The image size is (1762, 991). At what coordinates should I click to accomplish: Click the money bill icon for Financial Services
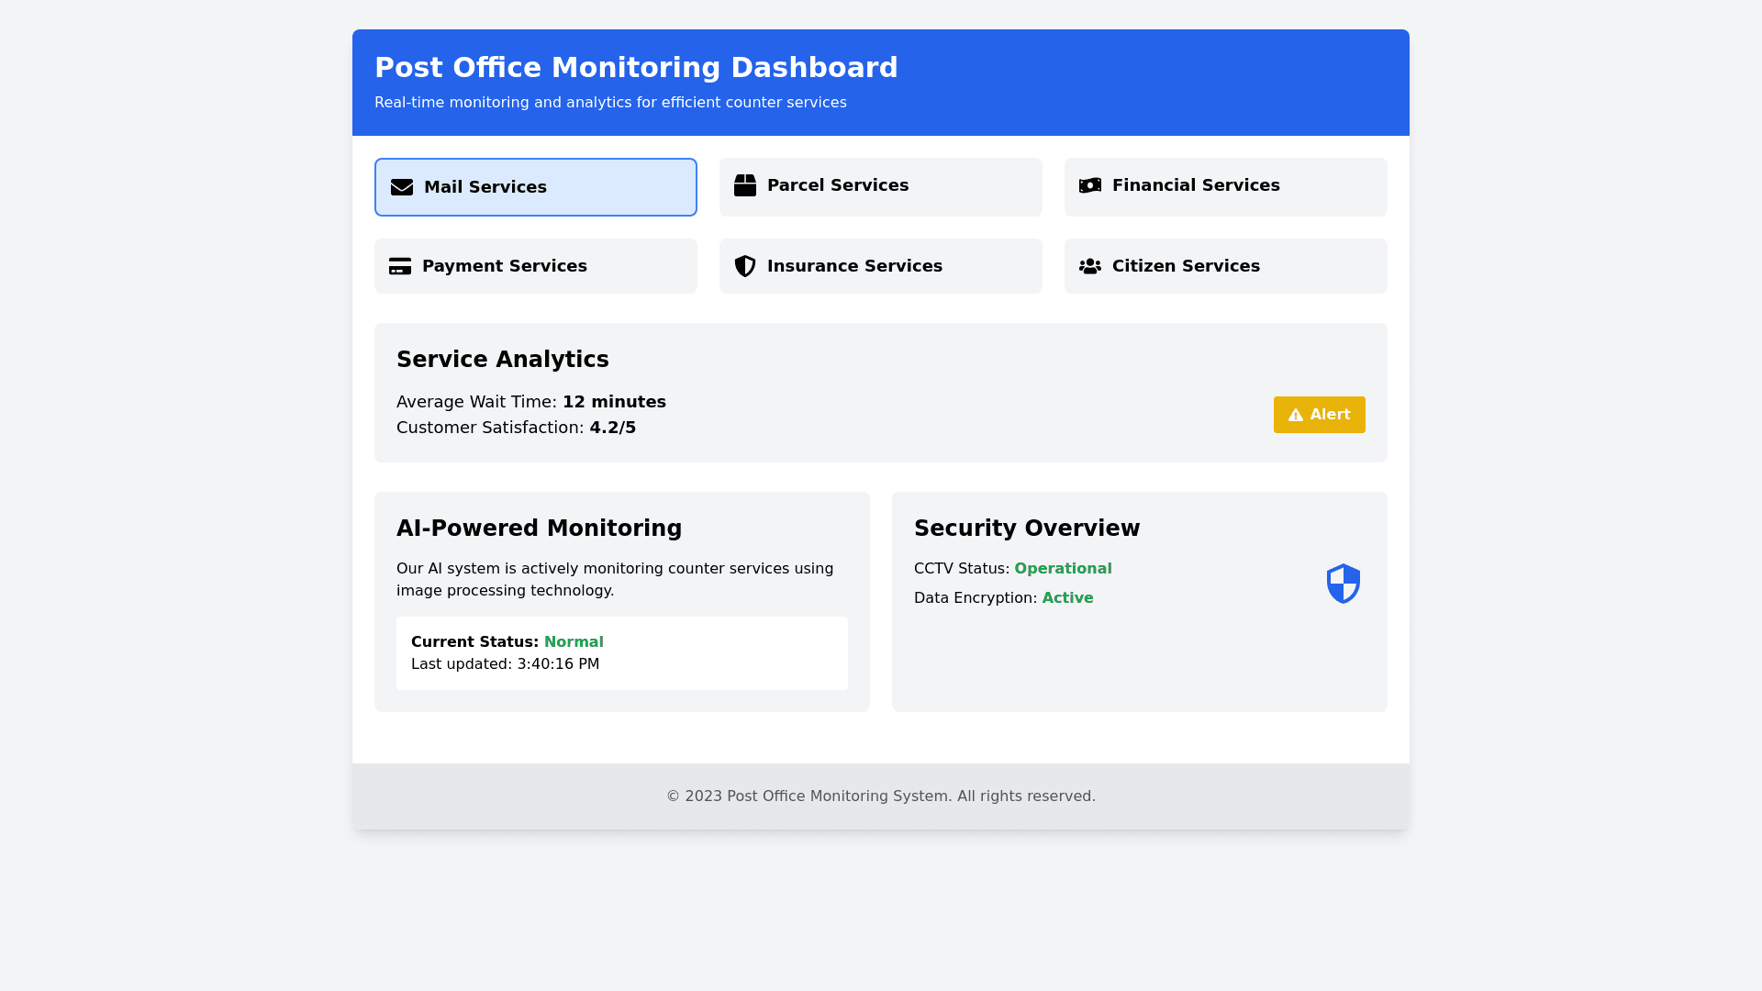click(1090, 185)
